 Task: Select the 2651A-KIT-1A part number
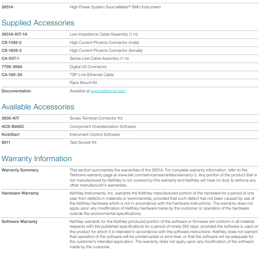(14, 34)
